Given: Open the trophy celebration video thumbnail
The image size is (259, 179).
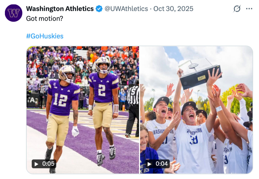Looking at the screenshot, I should pos(196,110).
